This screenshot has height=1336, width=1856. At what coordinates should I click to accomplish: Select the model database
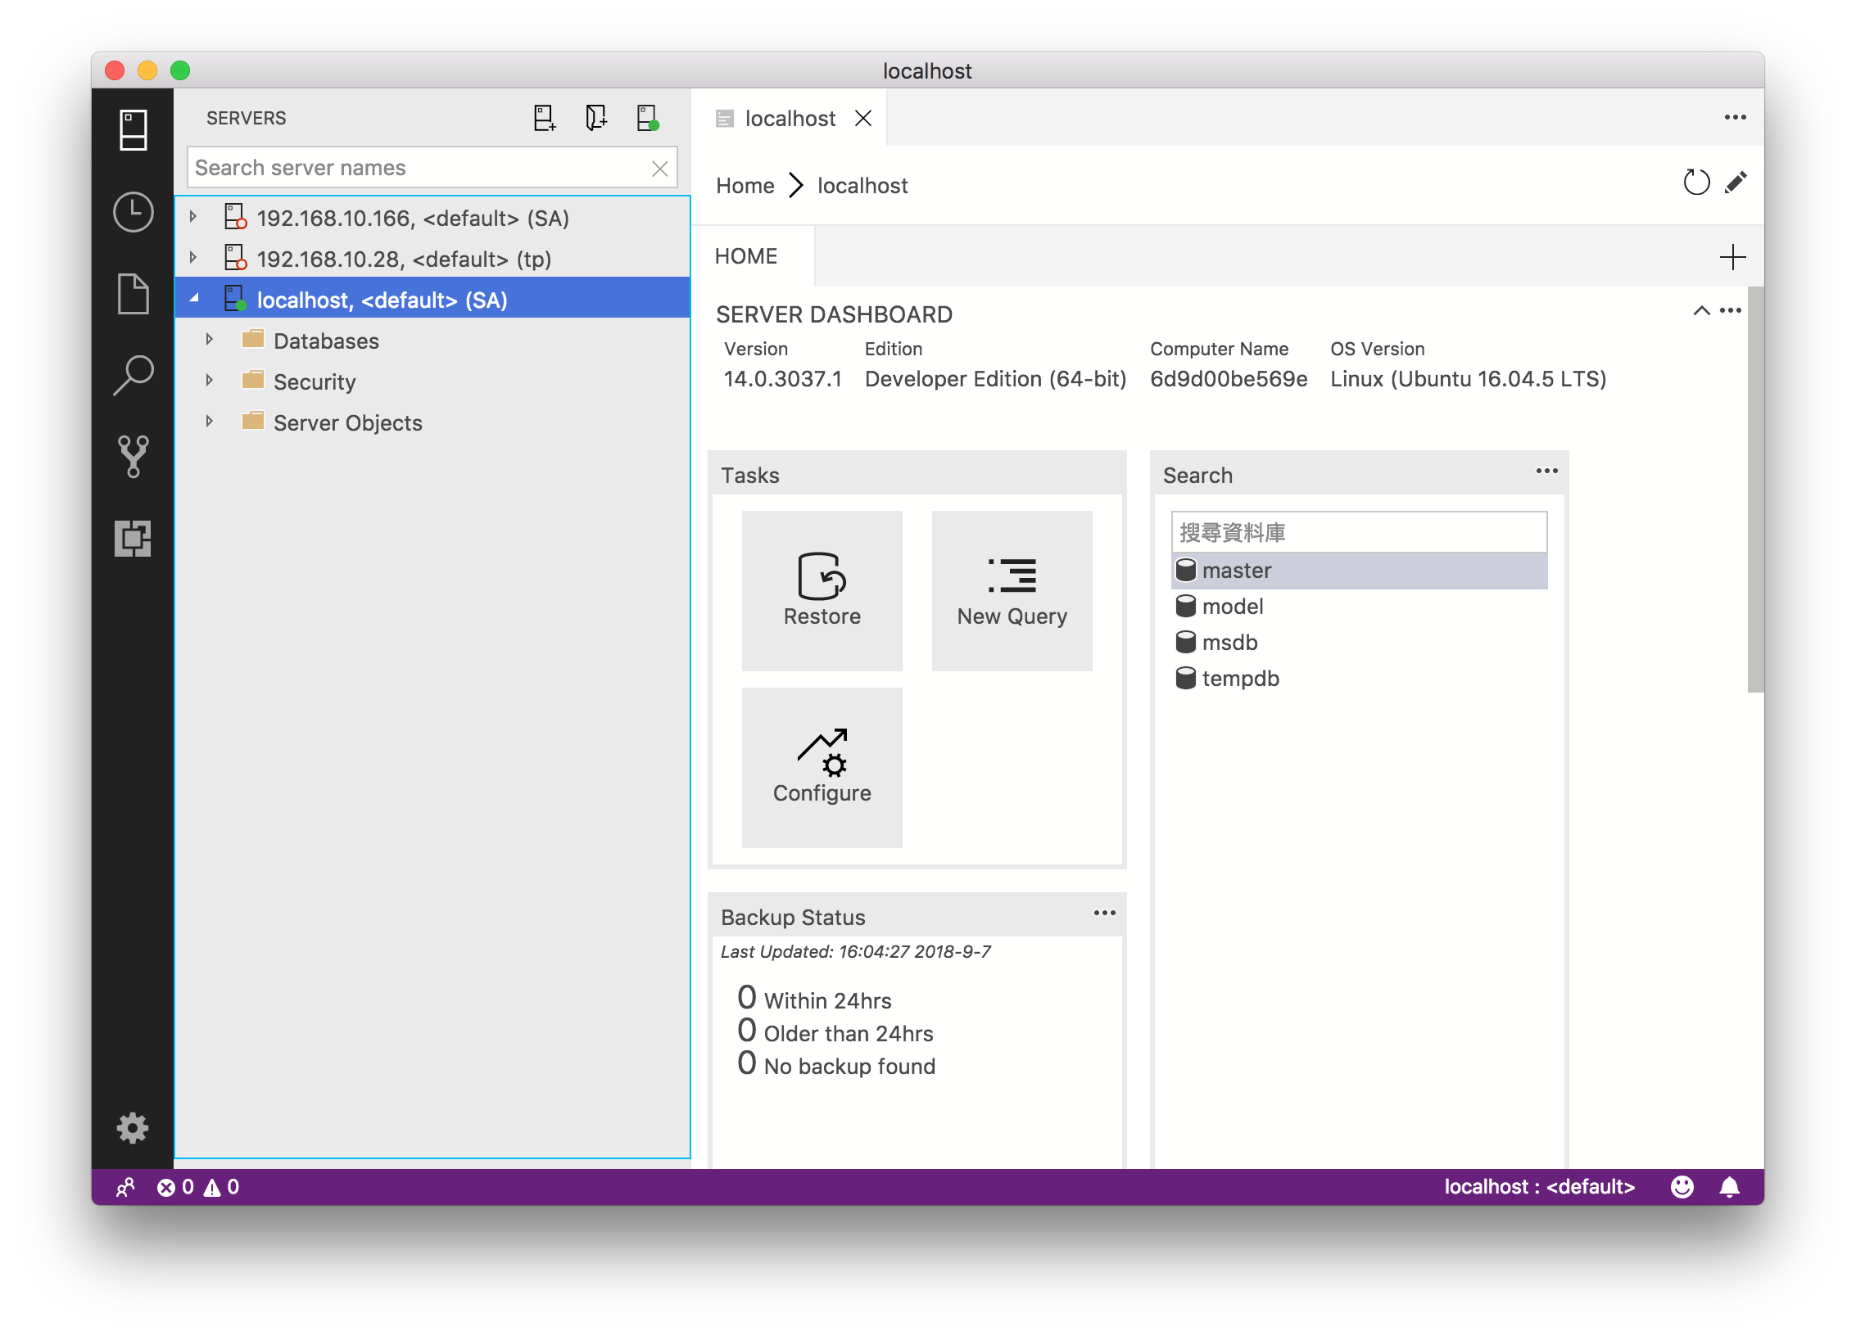pyautogui.click(x=1360, y=607)
